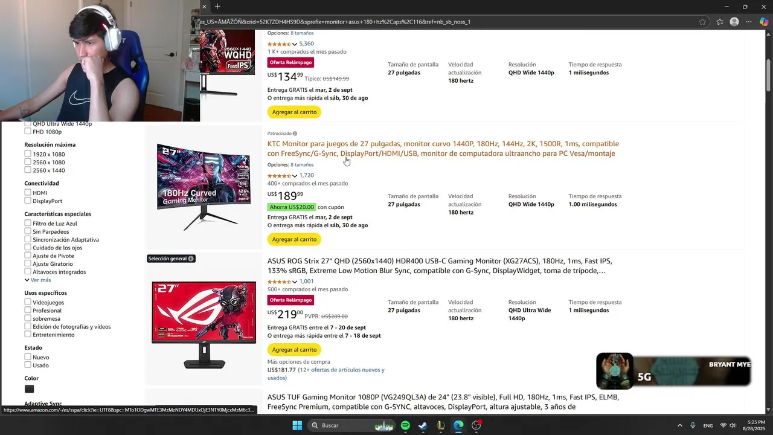Select the Usado condition checkbox
The image size is (773, 435).
click(x=28, y=365)
